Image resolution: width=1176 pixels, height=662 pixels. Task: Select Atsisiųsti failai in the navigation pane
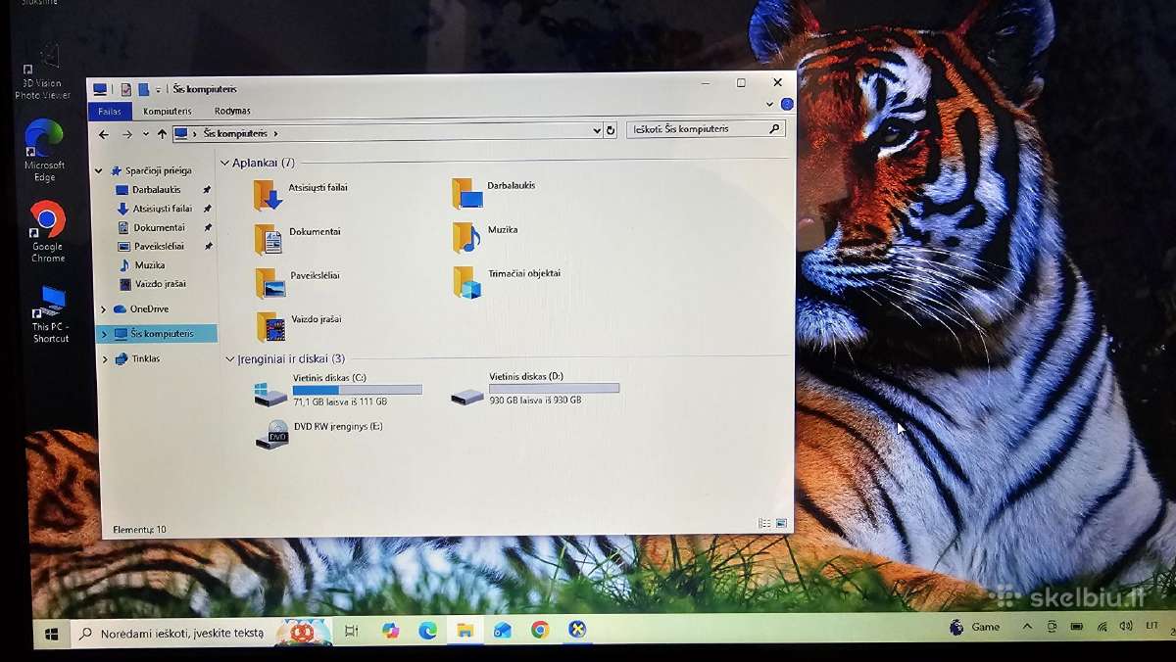[x=162, y=209]
